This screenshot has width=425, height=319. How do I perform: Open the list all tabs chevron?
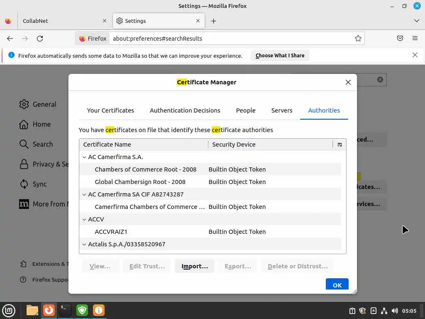(417, 21)
